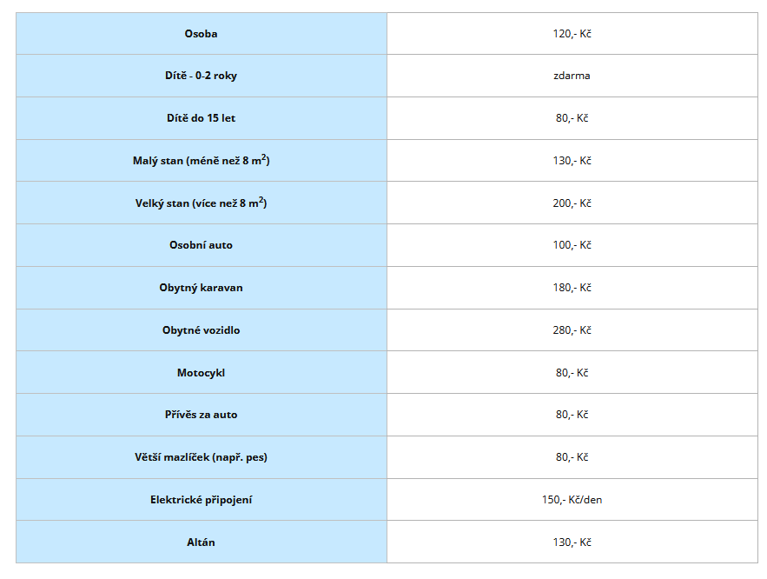Click the 130,- Kč Malý stan price
This screenshot has height=579, width=767.
(572, 161)
